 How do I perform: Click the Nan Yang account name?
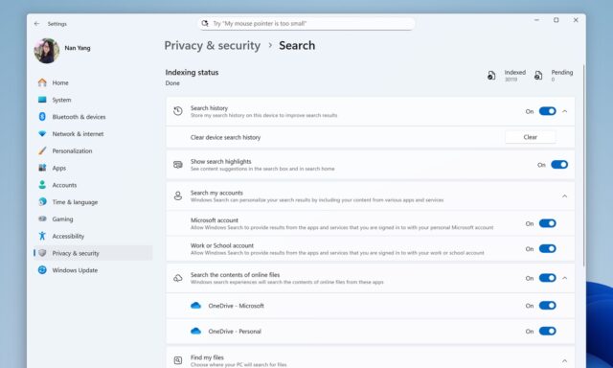pos(78,48)
